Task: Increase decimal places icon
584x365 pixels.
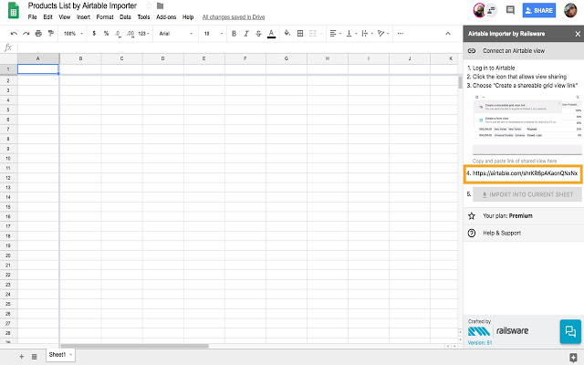Action: pyautogui.click(x=130, y=34)
